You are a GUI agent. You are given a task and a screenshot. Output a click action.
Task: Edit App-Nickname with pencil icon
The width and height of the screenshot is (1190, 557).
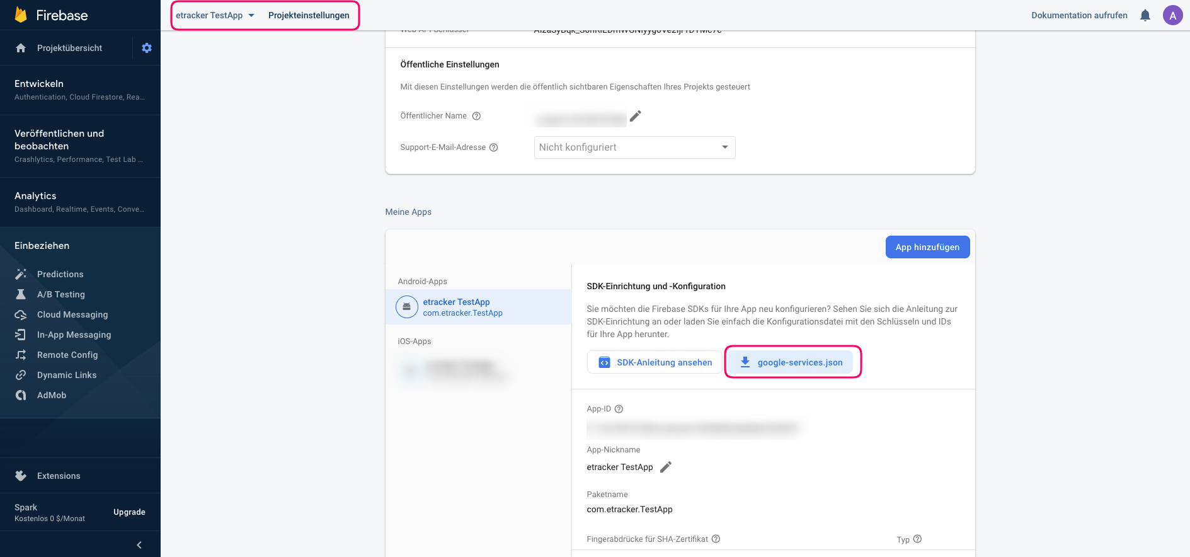[666, 467]
